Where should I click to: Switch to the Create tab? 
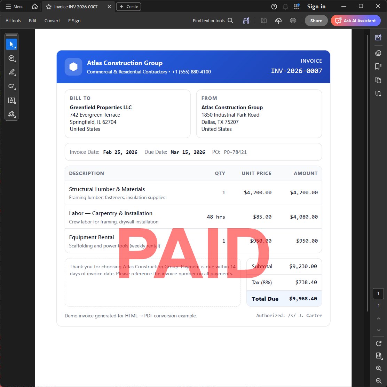point(128,6)
